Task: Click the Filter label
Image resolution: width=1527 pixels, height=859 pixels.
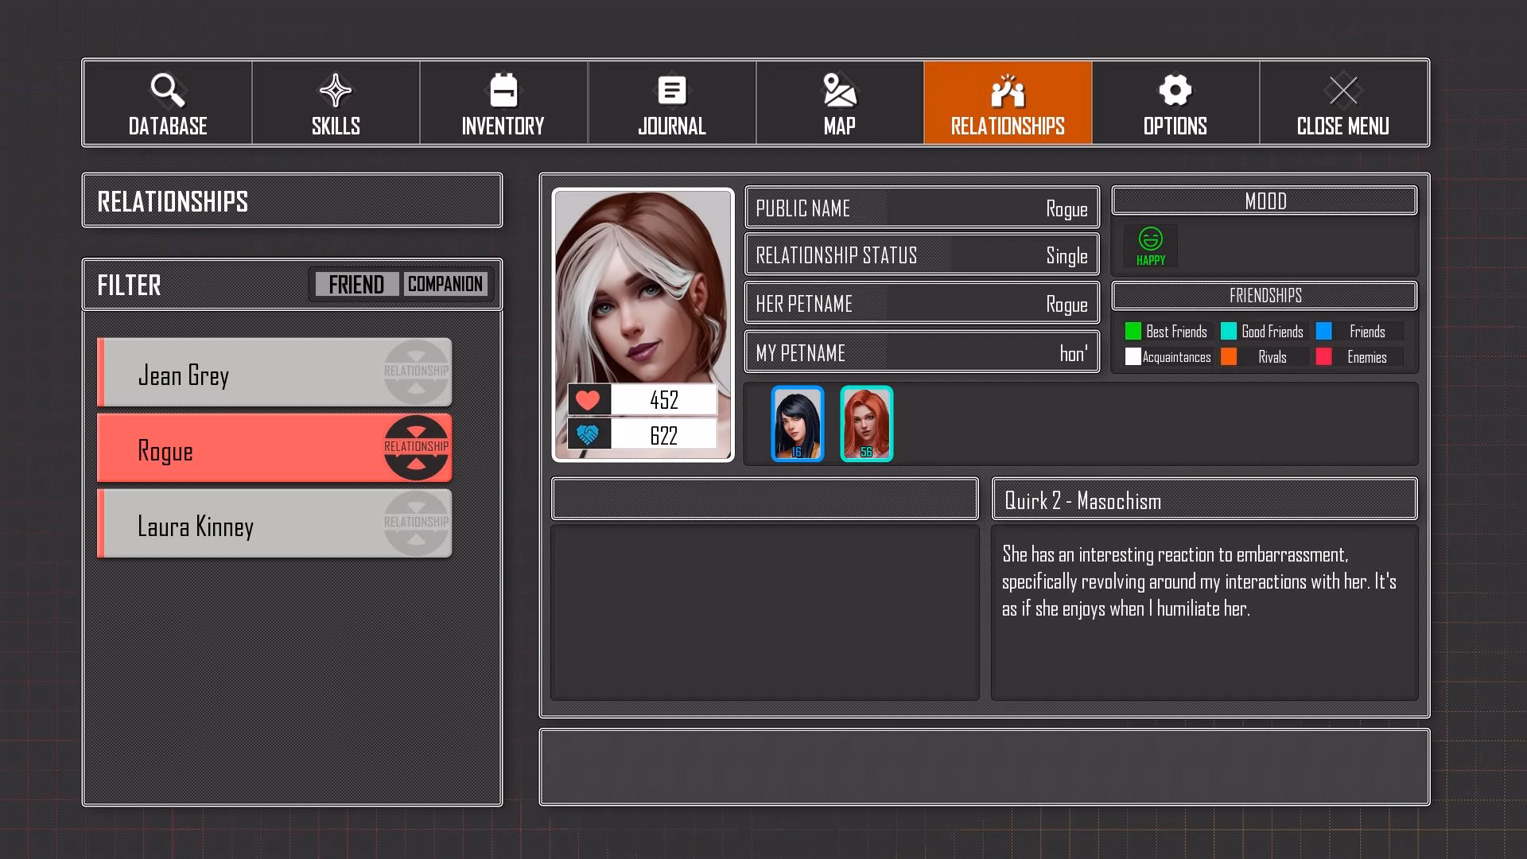Action: (129, 285)
